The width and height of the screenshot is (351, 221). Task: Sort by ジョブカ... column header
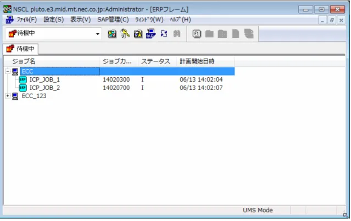coord(119,61)
